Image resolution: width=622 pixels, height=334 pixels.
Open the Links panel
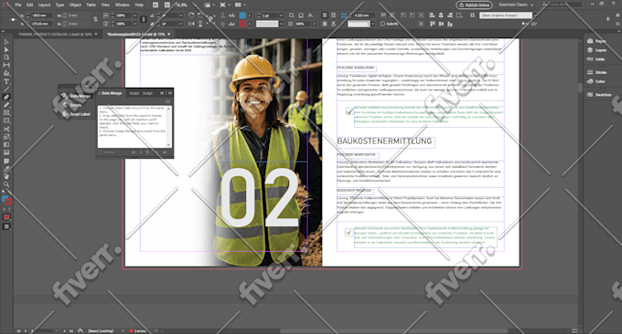595,59
